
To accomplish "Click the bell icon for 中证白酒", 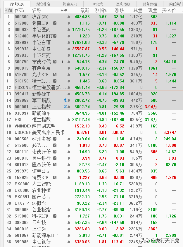I will tap(69, 43).
